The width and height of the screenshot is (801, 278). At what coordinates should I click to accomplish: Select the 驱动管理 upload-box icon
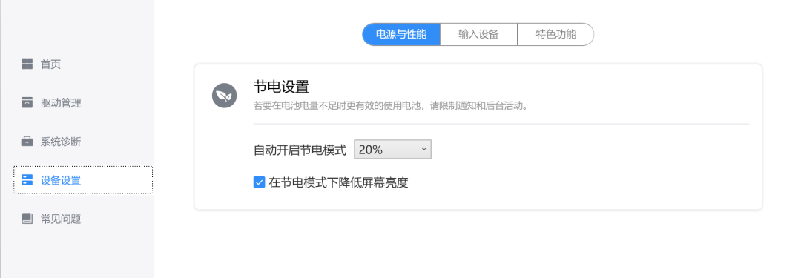[27, 103]
